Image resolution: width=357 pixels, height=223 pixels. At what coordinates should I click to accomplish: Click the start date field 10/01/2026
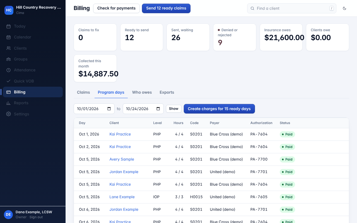[x=94, y=109]
